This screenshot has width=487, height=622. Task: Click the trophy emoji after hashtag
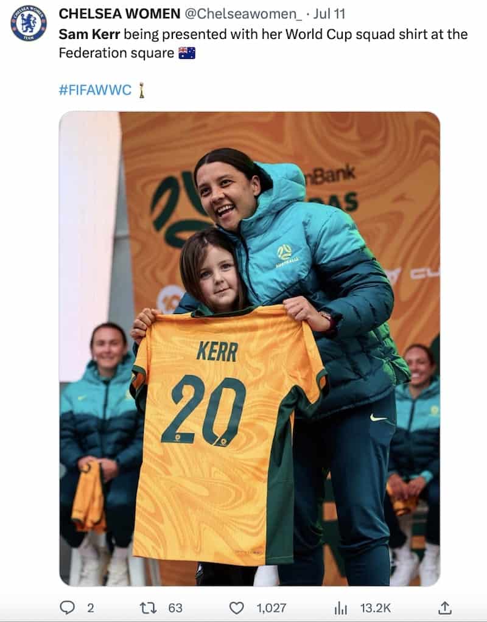(141, 90)
